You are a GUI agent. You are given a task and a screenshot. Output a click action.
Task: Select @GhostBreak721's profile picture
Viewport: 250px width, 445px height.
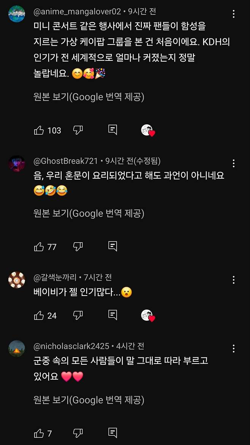[16, 164]
